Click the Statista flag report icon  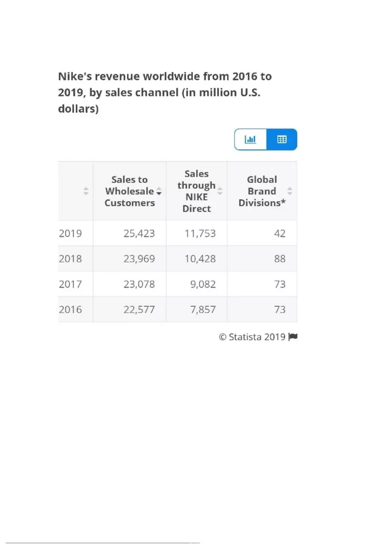tap(293, 336)
